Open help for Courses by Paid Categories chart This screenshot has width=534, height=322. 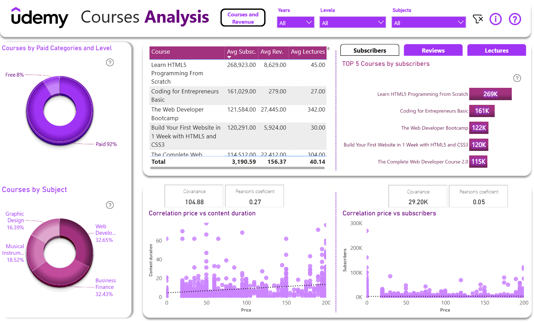[x=110, y=62]
